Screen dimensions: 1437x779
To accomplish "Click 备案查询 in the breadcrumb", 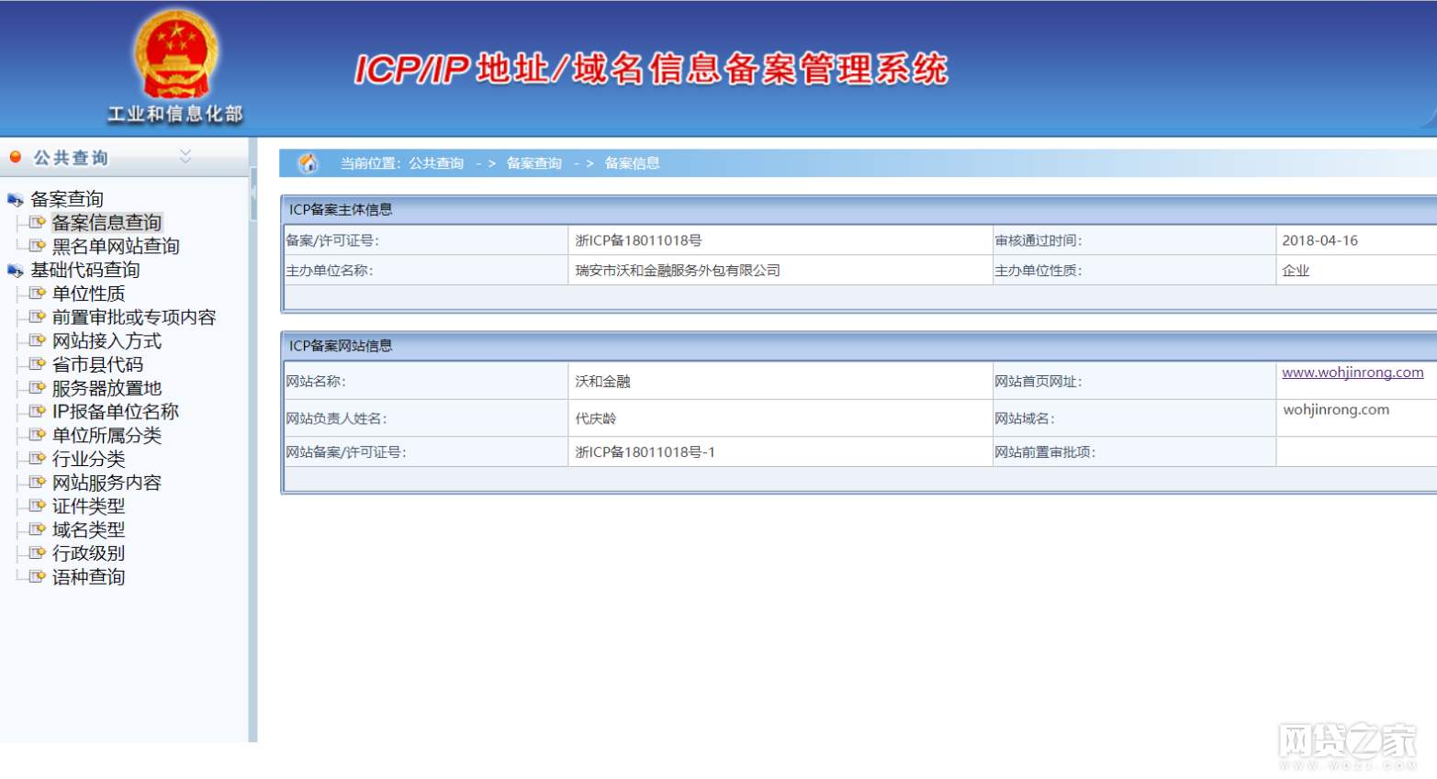I will tap(533, 163).
